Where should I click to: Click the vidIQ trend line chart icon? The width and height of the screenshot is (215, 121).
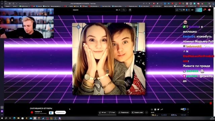162,110
